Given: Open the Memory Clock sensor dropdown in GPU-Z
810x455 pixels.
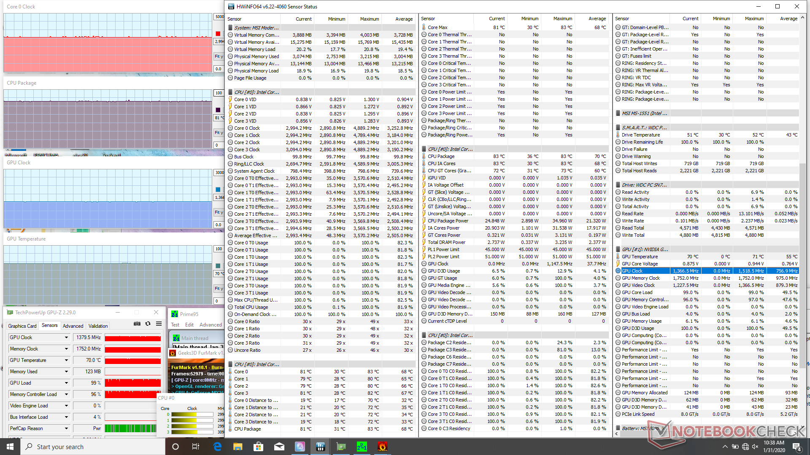Looking at the screenshot, I should tap(66, 349).
